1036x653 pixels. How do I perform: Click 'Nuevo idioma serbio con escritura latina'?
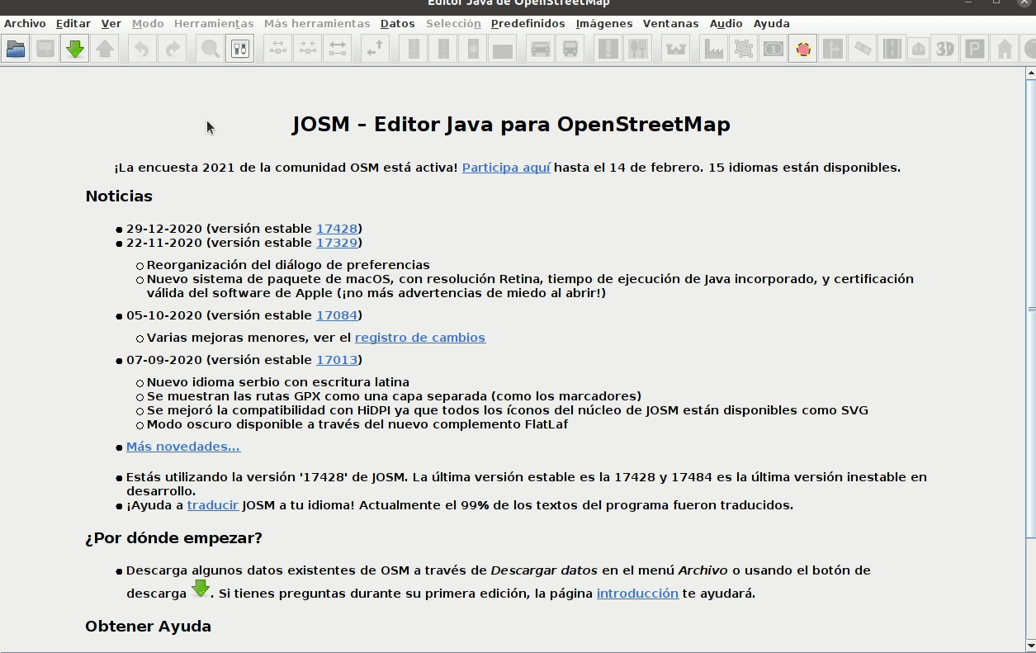pos(278,382)
